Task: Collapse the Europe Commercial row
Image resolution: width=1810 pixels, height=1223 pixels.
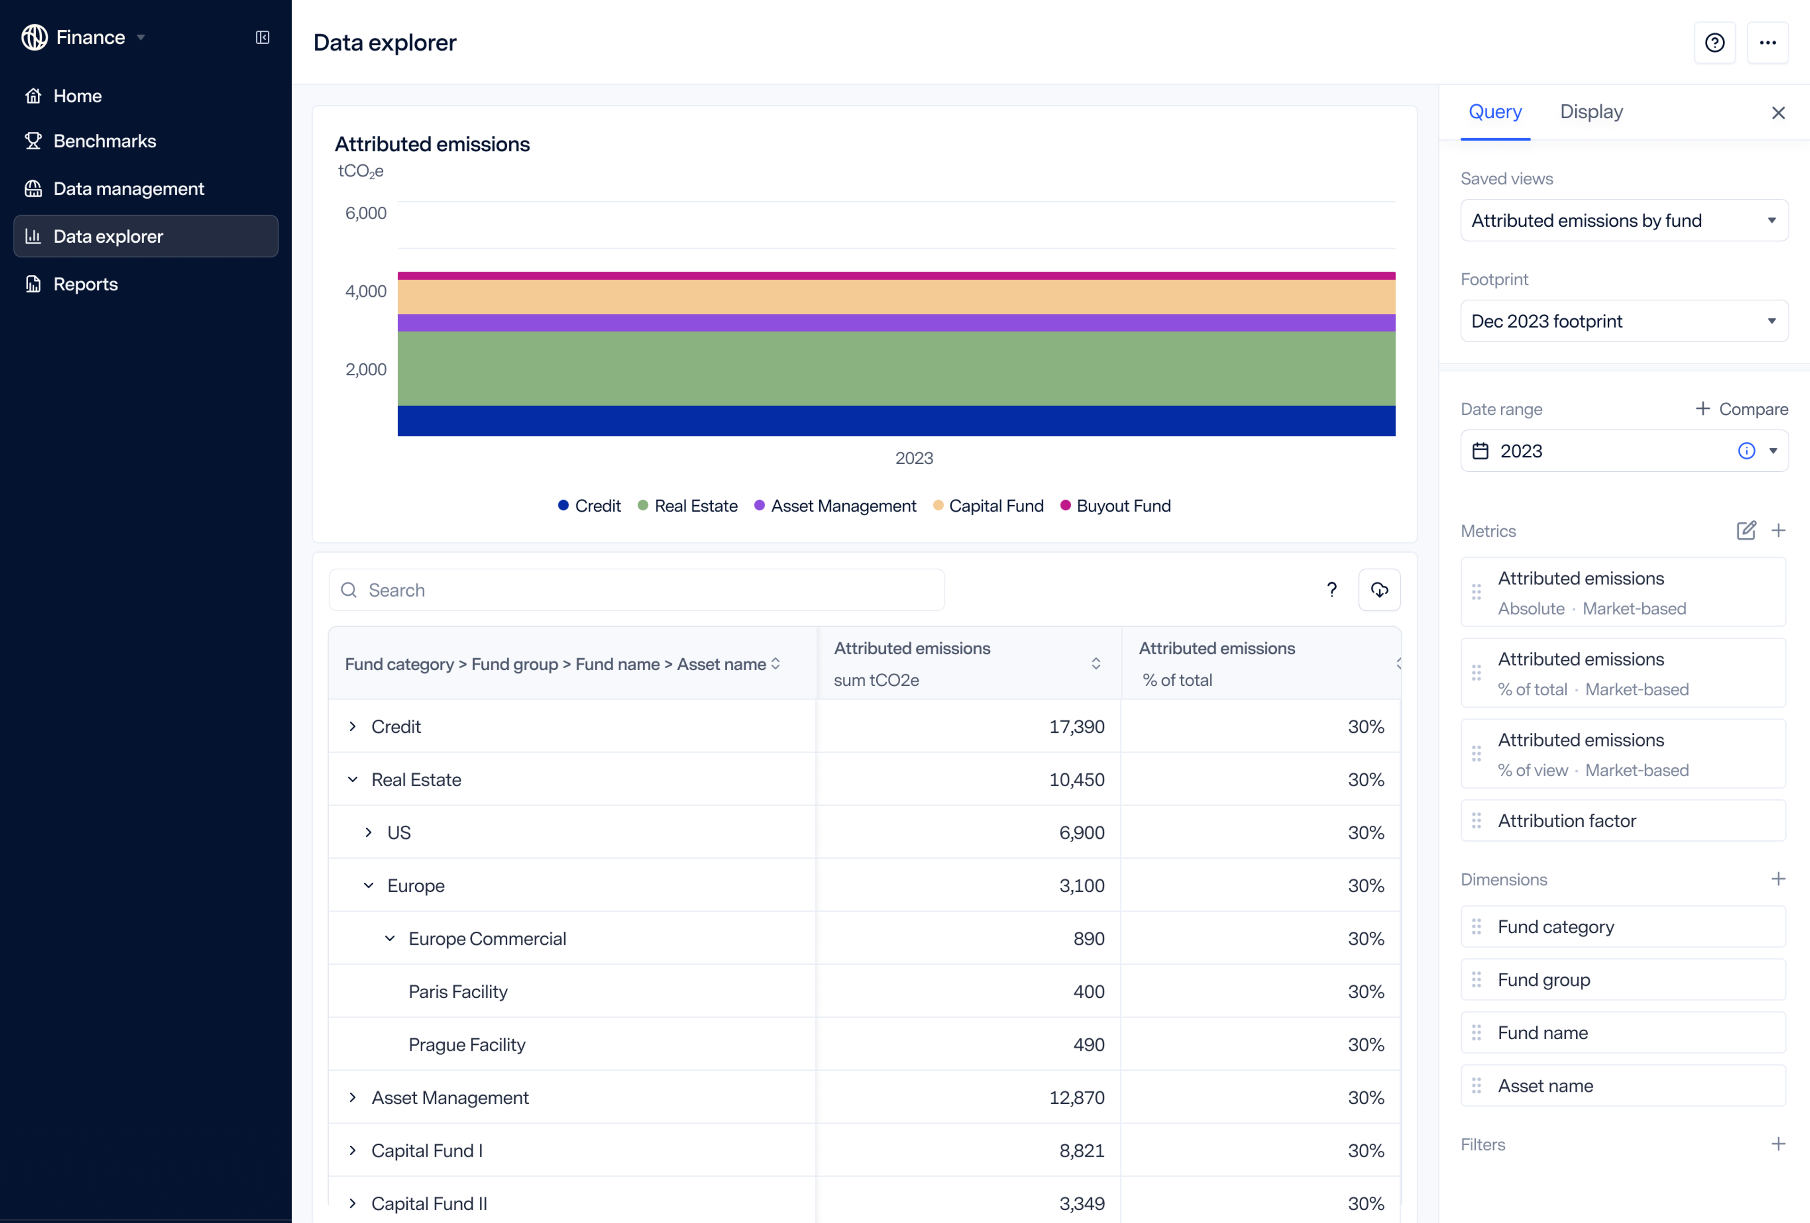Action: (390, 938)
